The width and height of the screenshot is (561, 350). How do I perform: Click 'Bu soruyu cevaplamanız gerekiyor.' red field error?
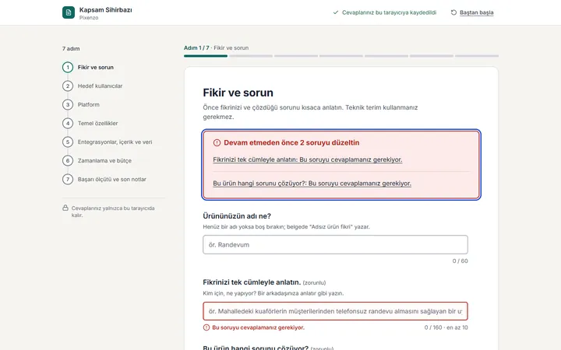point(259,327)
